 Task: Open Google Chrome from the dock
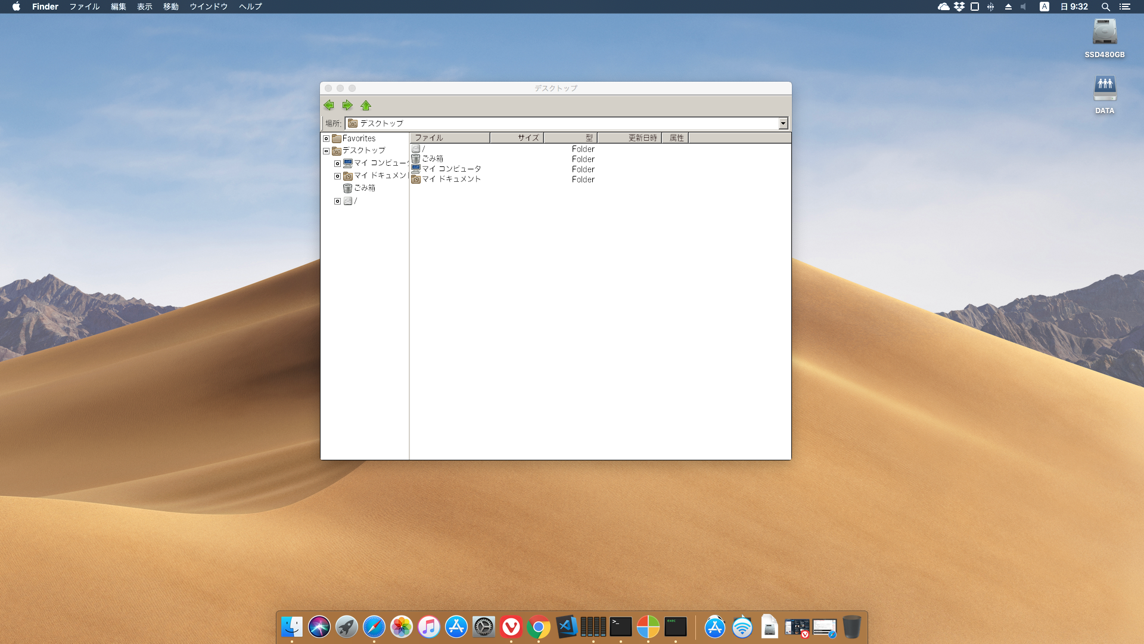(x=538, y=627)
